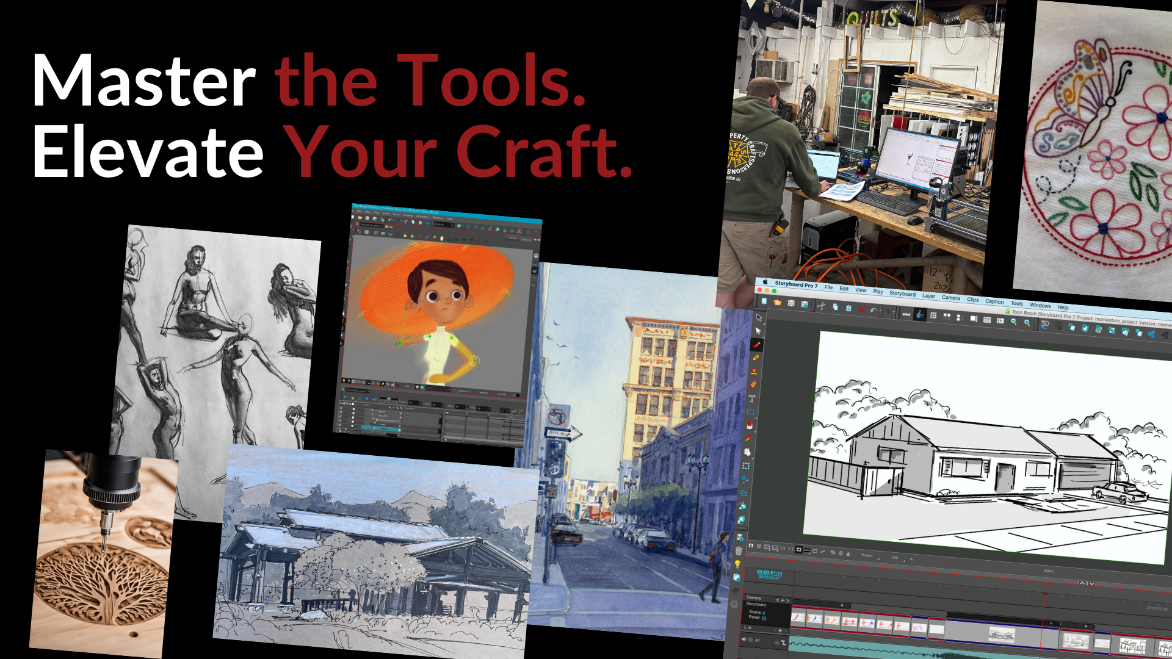Click the Zoom In magnifier icon
The height and width of the screenshot is (659, 1172).
tap(1027, 323)
